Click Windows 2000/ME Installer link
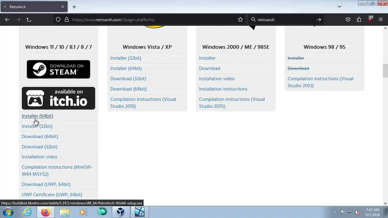The width and height of the screenshot is (388, 218). tap(207, 58)
